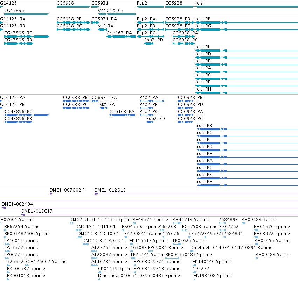This screenshot has width=298, height=281.
Task: Select the CG6938 gene name
Action: [65, 3]
